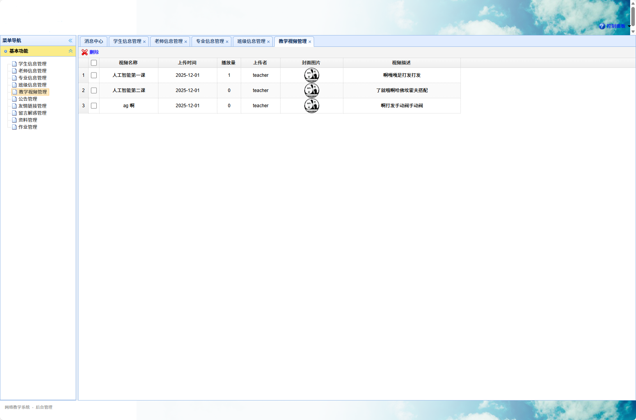
Task: Click the video name 人工智能第一课
Action: pyautogui.click(x=129, y=75)
